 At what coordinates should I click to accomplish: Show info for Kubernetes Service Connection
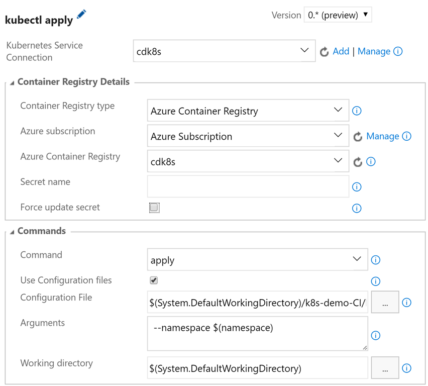(398, 51)
